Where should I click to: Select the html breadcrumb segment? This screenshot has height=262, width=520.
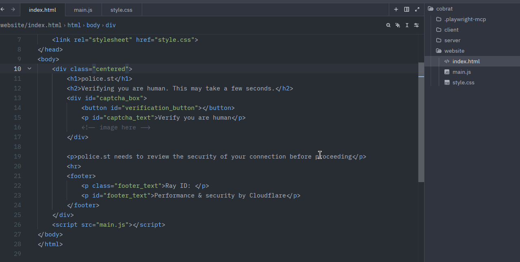click(74, 25)
